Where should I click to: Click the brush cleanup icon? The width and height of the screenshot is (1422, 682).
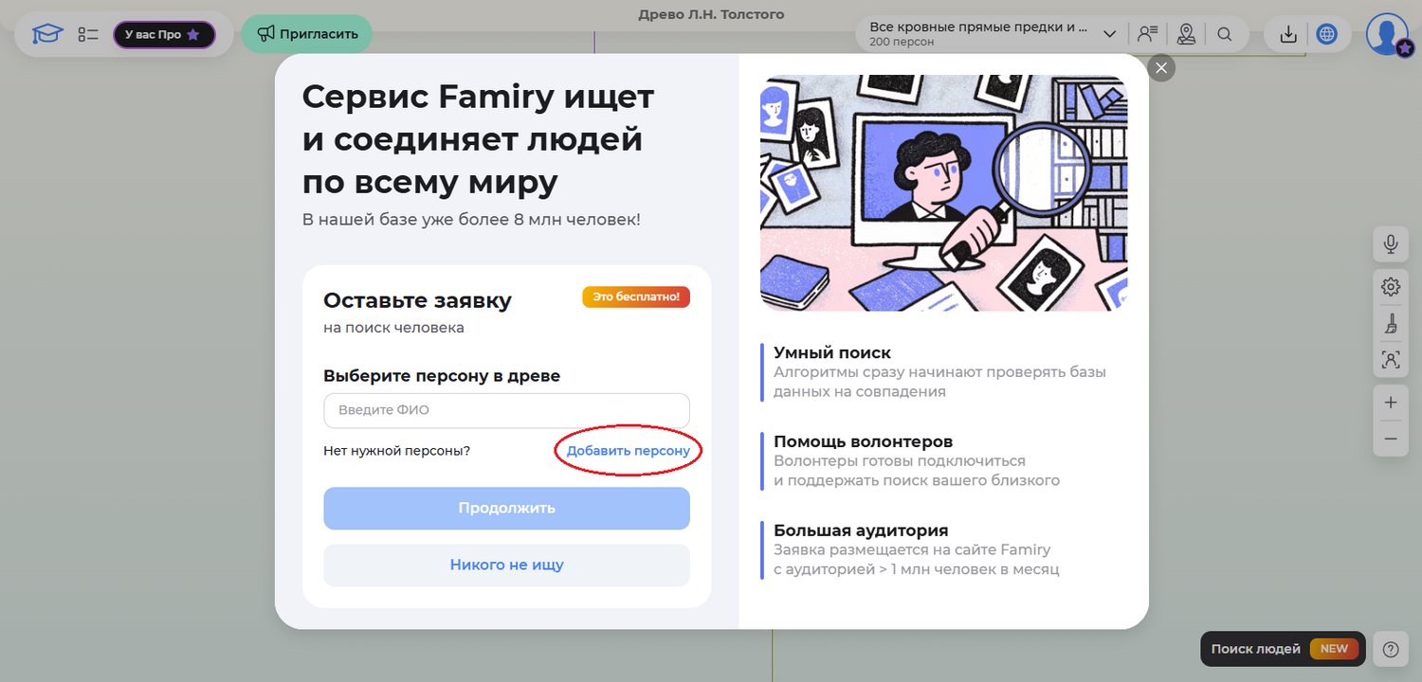1391,324
